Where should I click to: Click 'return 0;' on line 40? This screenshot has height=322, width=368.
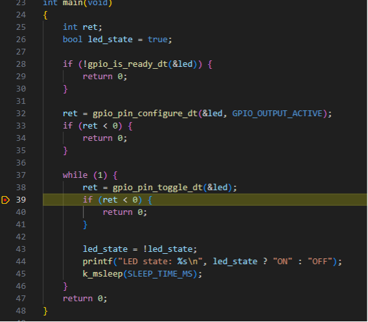click(125, 212)
